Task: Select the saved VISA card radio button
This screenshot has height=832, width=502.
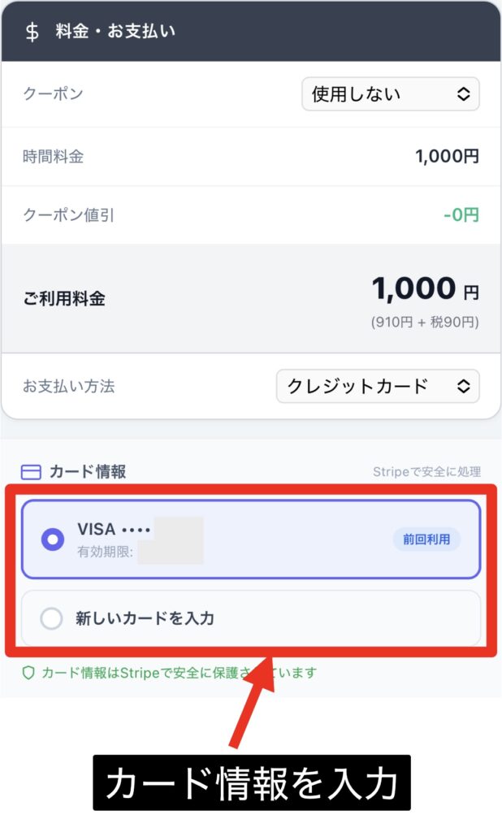Action: [53, 539]
